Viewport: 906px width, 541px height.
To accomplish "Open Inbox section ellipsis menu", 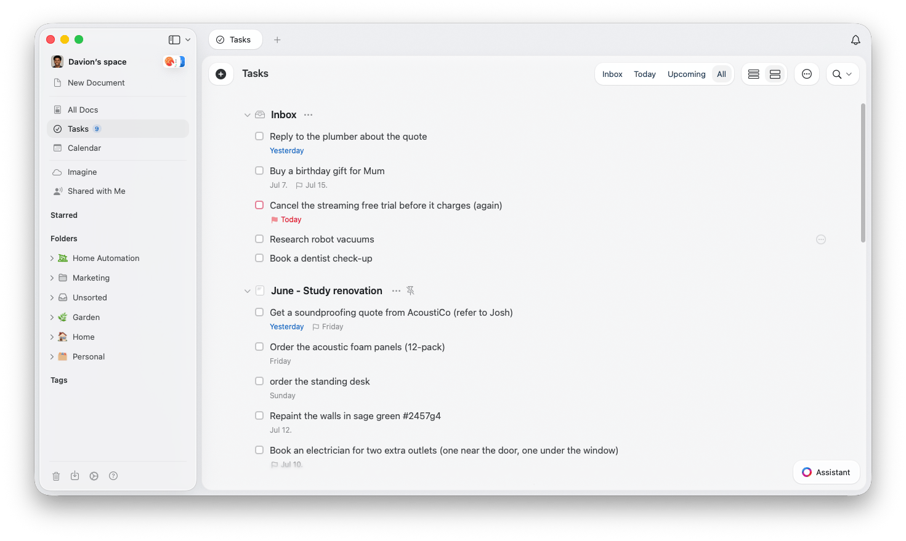I will coord(308,115).
